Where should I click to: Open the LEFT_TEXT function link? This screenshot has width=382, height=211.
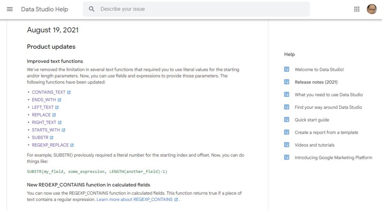point(43,107)
